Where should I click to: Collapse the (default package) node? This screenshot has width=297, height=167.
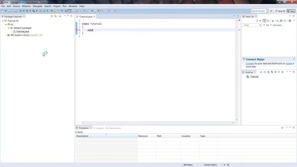9,28
